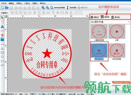Click the whole page display (整页显示) button
Image resolution: width=131 pixels, height=95 pixels.
[83, 8]
